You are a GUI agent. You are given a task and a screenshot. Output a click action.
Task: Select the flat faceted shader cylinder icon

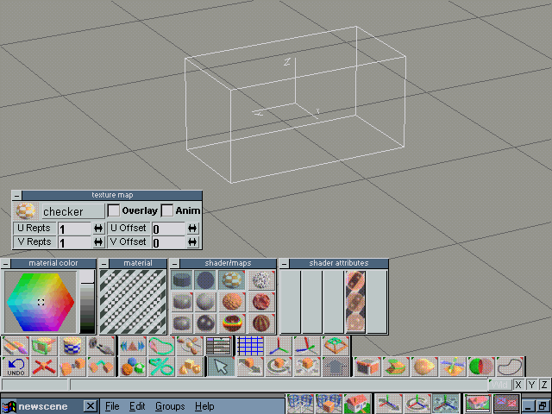point(182,280)
